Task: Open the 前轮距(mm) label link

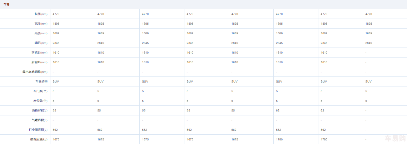Action: (39, 53)
